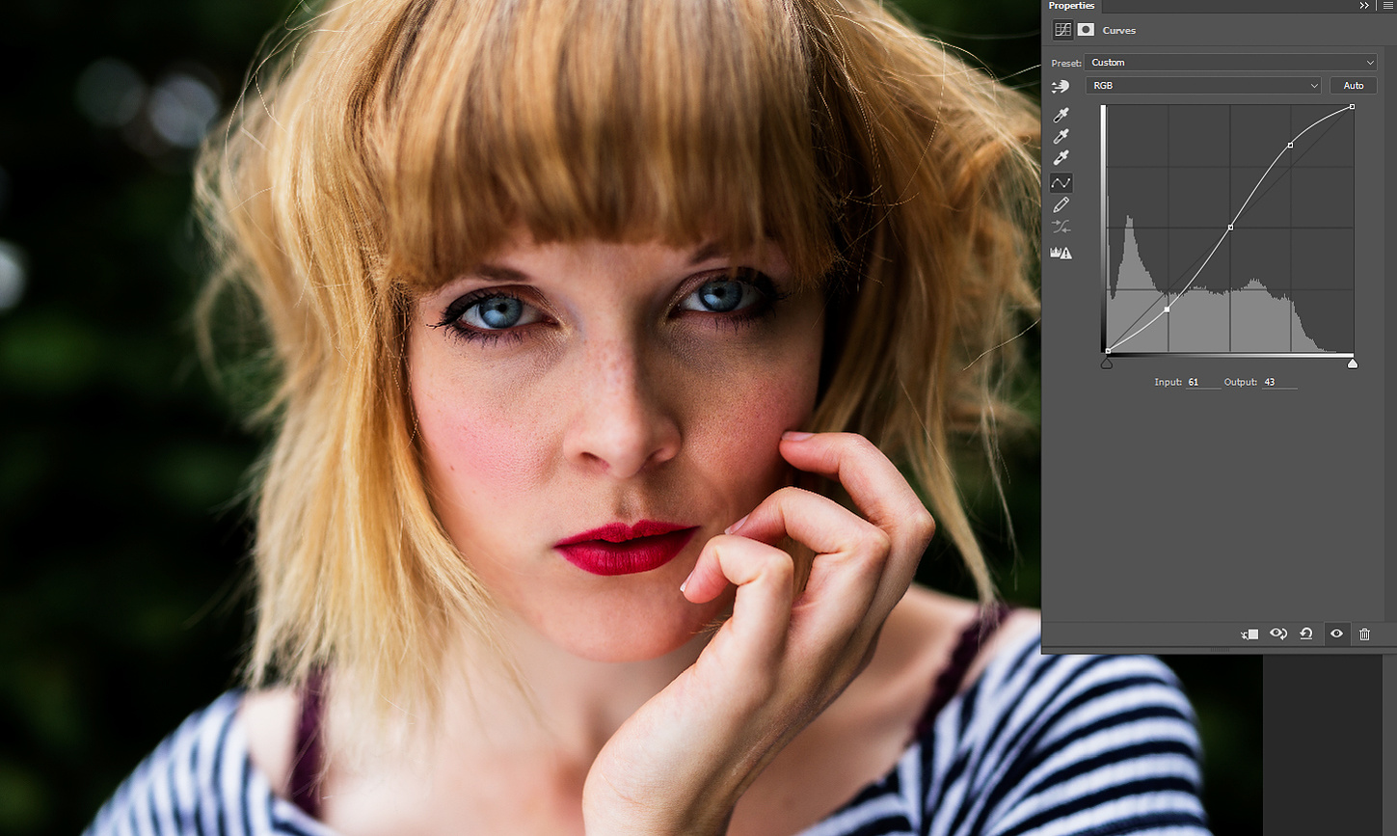The image size is (1397, 836).
Task: Pick the gray point eyedropper
Action: click(1061, 136)
